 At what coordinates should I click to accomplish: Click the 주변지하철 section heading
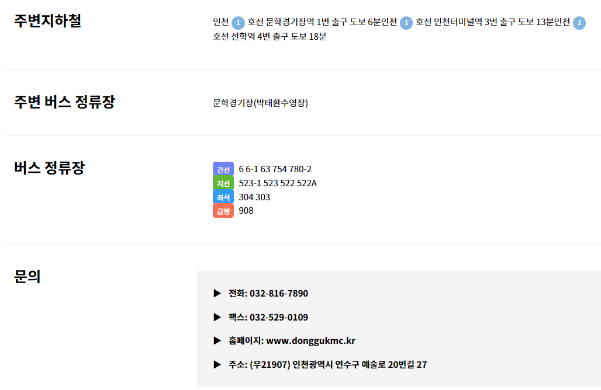(x=47, y=20)
